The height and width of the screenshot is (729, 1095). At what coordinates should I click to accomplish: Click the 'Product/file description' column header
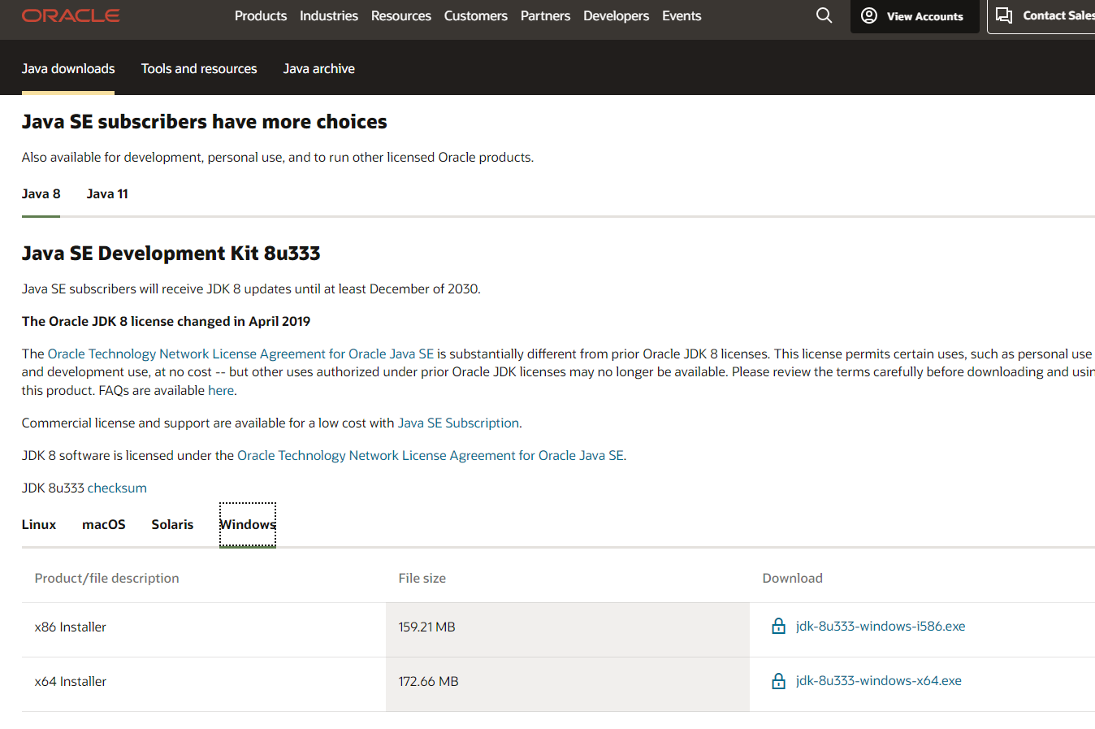click(x=107, y=578)
